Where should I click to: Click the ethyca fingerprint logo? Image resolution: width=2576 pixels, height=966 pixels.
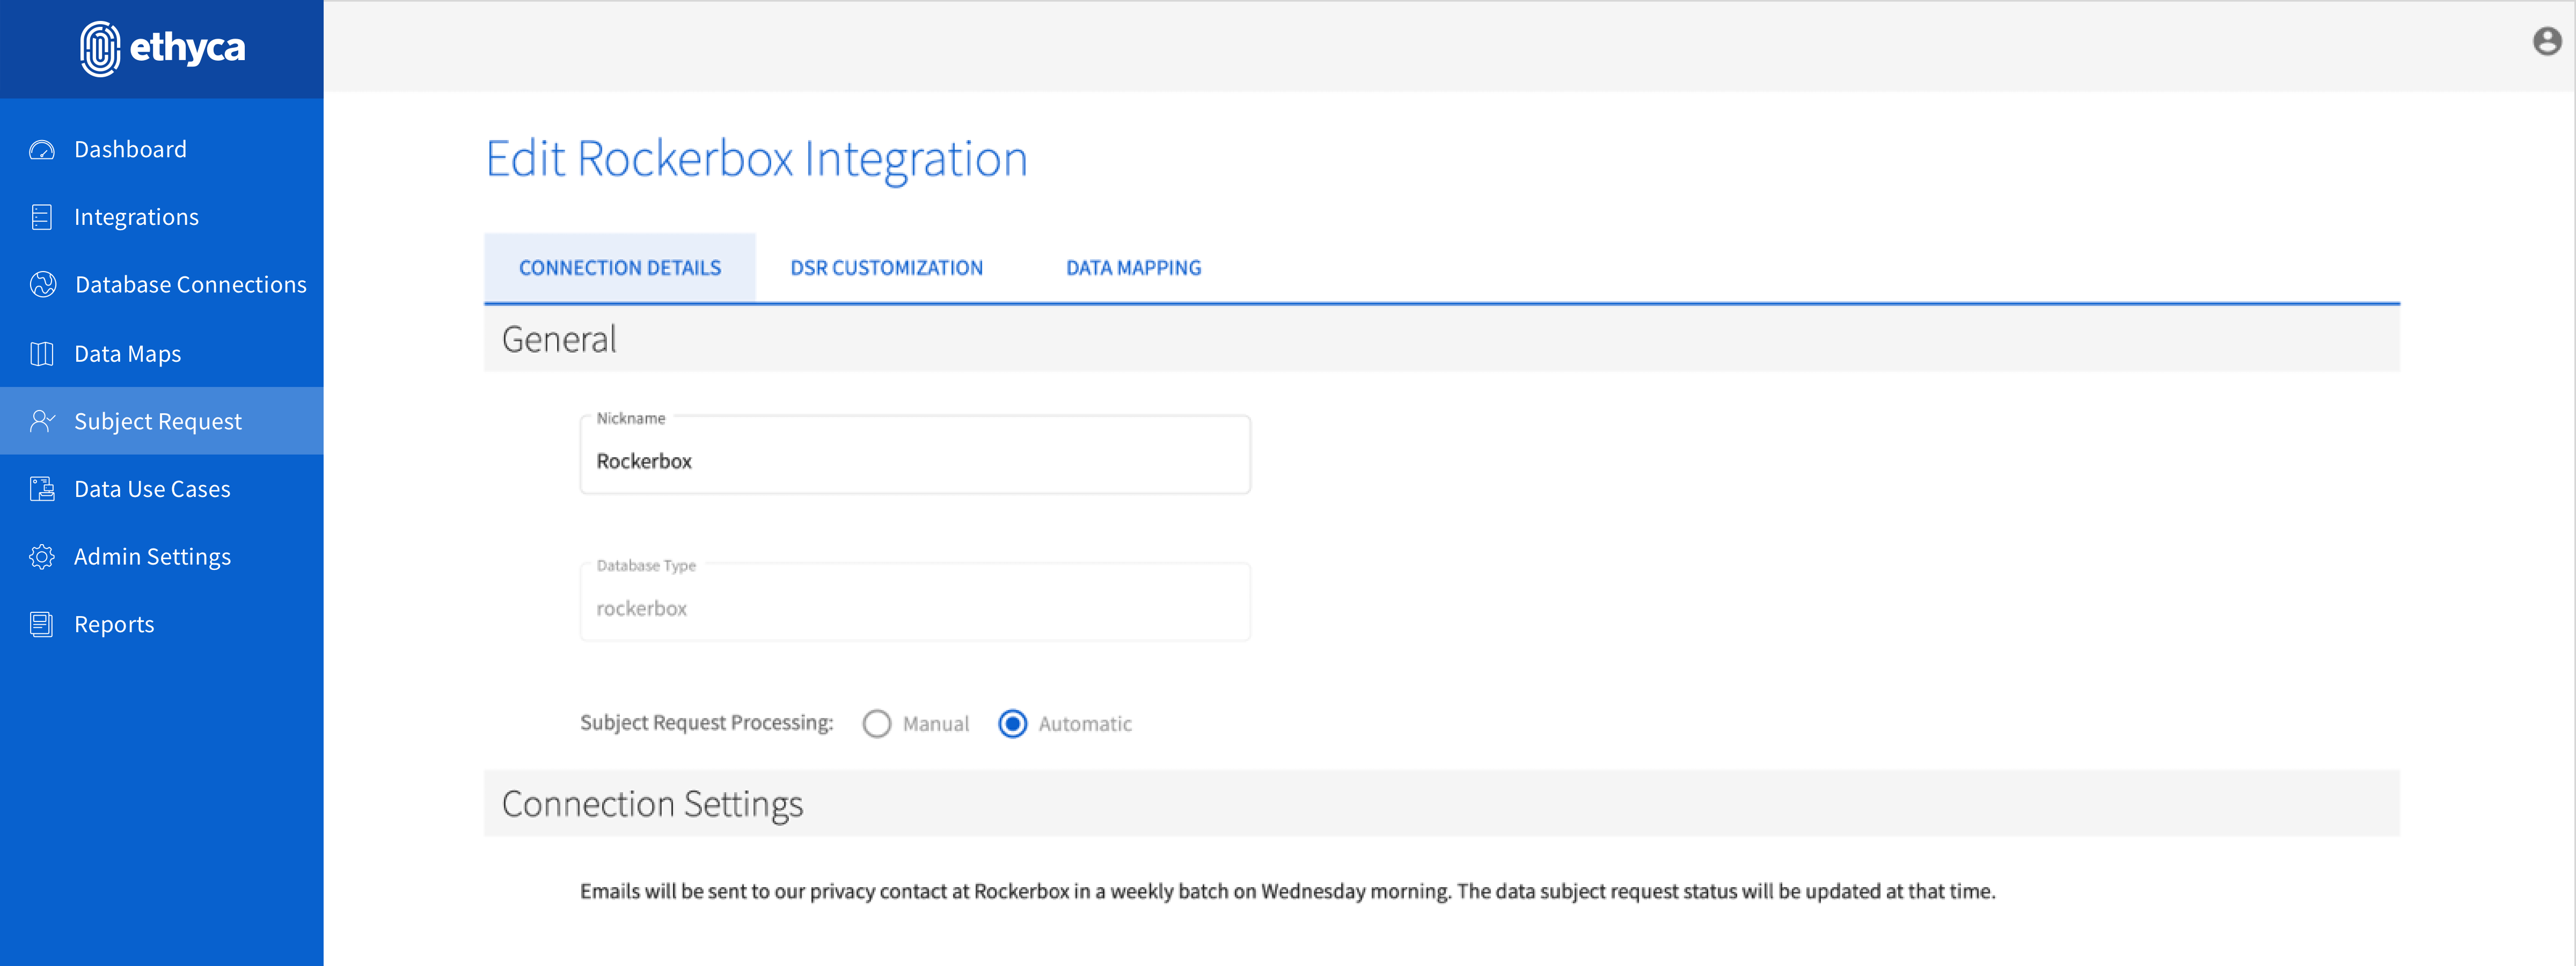pyautogui.click(x=100, y=48)
